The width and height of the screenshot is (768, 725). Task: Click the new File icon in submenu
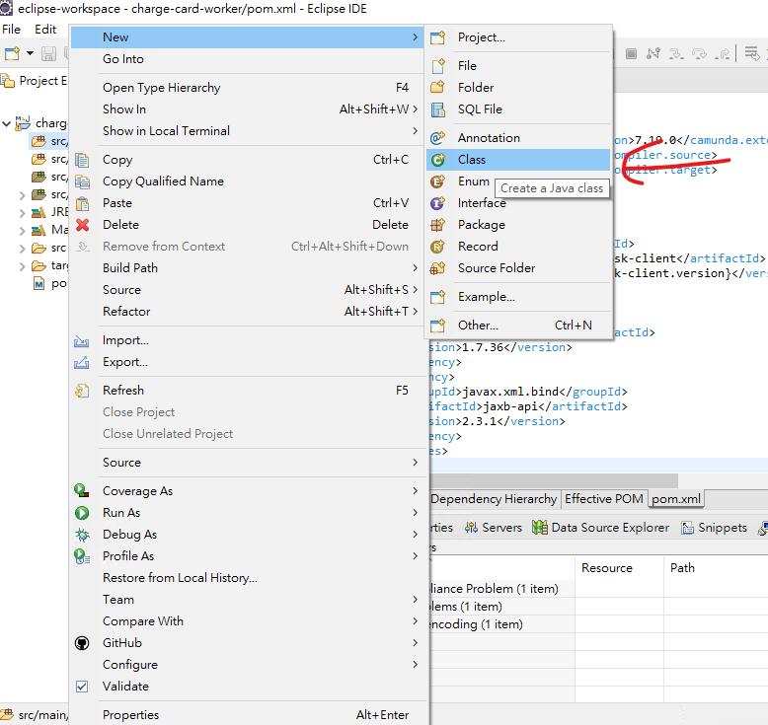tap(437, 66)
